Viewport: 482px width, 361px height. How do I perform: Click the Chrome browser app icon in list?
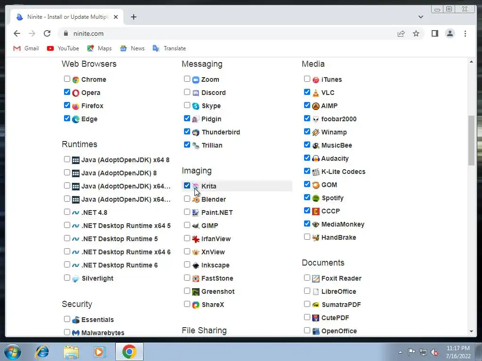click(x=76, y=80)
